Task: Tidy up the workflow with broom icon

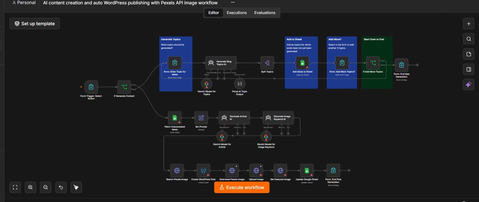Action: click(x=76, y=187)
